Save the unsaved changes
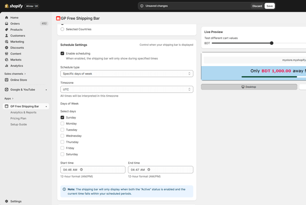The height and width of the screenshot is (205, 306). point(269,6)
